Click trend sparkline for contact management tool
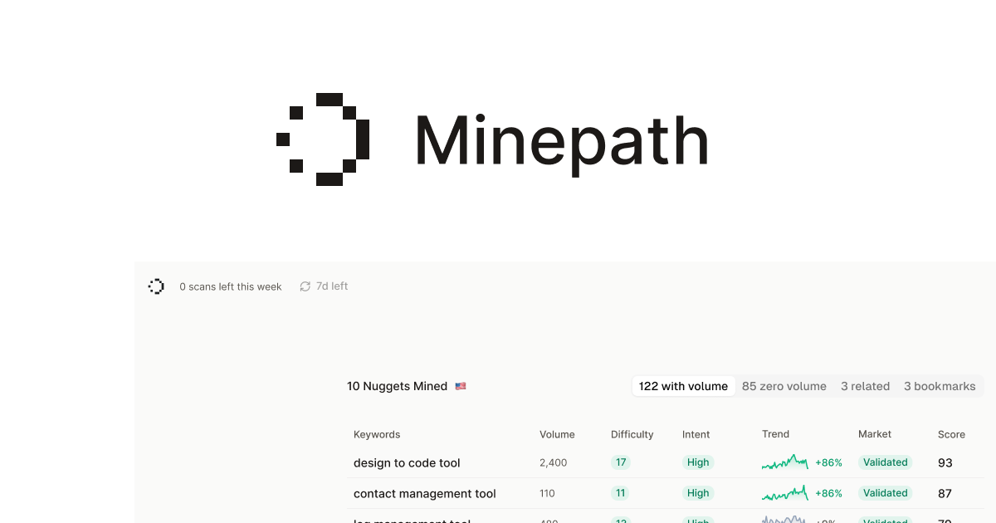Image resolution: width=996 pixels, height=523 pixels. [x=785, y=493]
